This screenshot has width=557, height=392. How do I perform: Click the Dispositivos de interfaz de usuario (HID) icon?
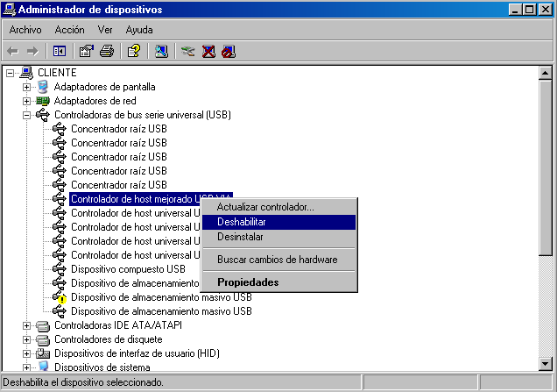(43, 353)
